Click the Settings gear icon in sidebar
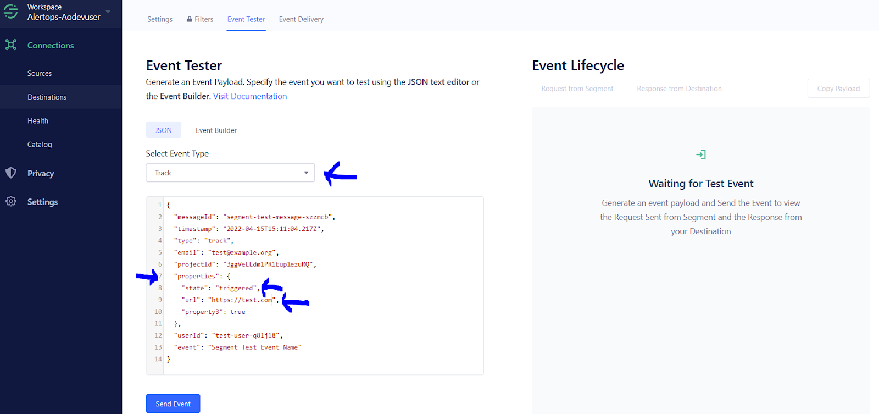Screen dimensions: 879x414 click(11, 202)
